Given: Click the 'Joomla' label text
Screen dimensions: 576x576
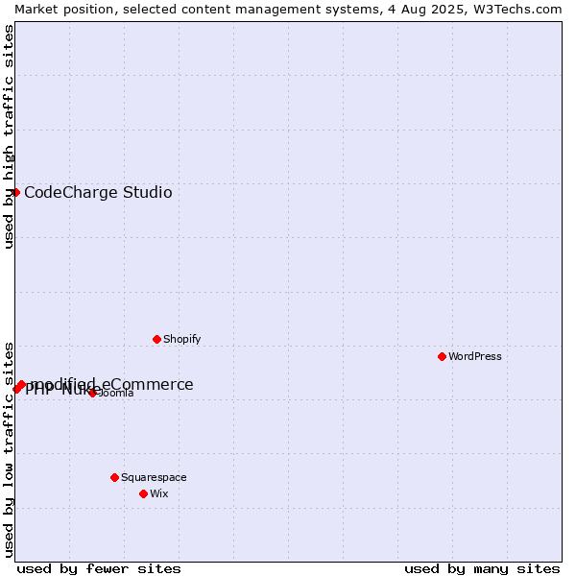Looking at the screenshot, I should tap(116, 393).
